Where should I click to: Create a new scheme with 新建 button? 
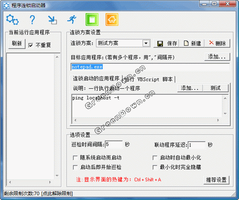(192, 43)
